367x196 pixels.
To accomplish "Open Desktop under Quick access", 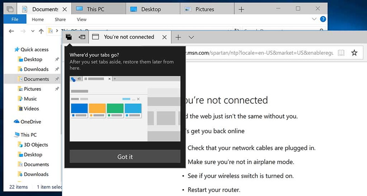I will (x=30, y=59).
